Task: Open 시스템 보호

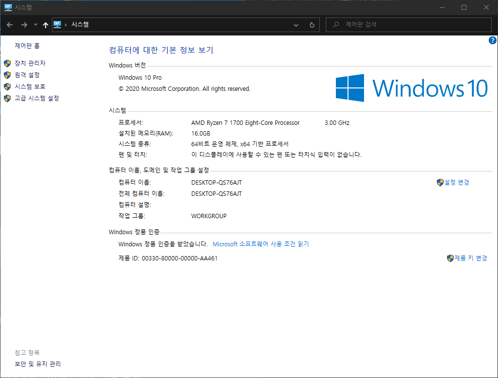Action: coord(30,86)
